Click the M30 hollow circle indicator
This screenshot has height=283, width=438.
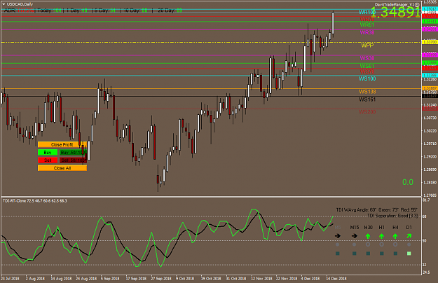(368, 244)
